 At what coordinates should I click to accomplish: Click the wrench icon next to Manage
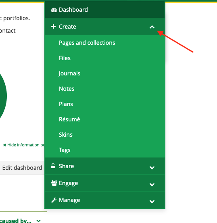coord(54,200)
